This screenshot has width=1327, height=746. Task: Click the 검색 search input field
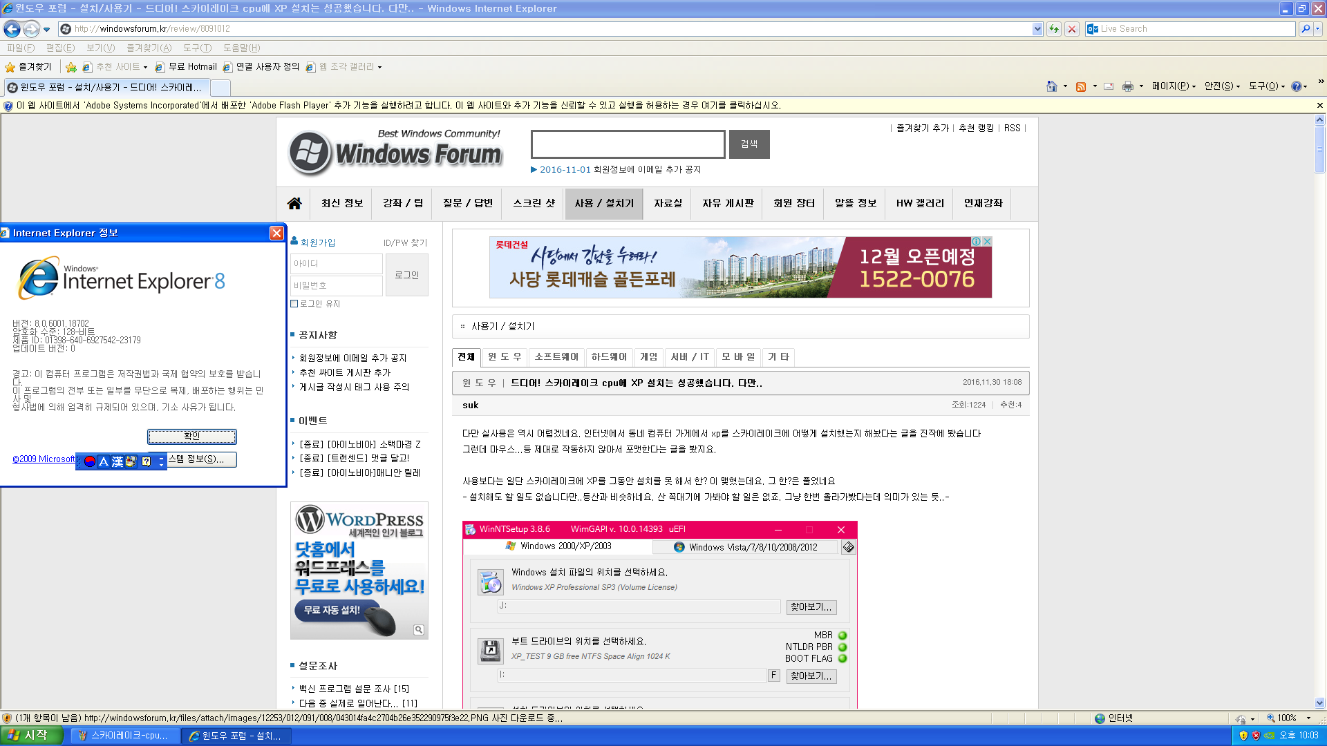click(x=628, y=144)
